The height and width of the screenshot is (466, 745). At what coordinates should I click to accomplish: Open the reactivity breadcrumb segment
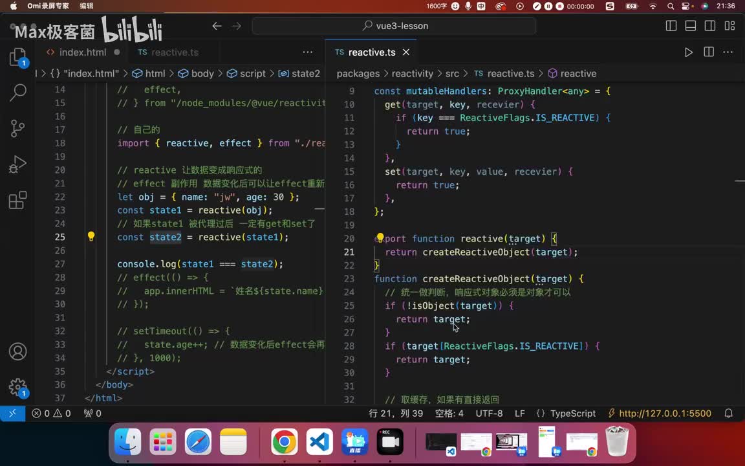[413, 74]
